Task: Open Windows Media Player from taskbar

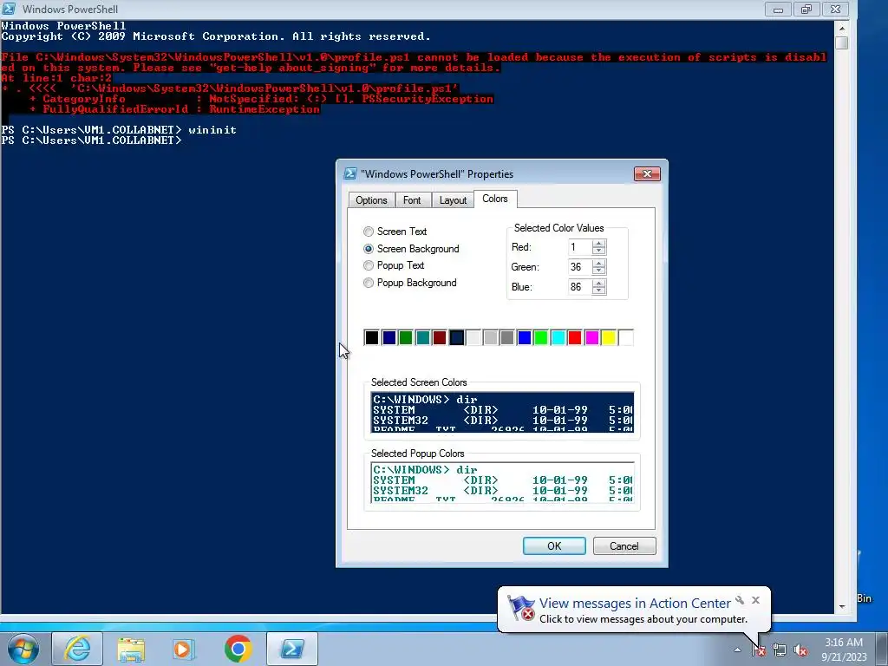Action: point(184,649)
